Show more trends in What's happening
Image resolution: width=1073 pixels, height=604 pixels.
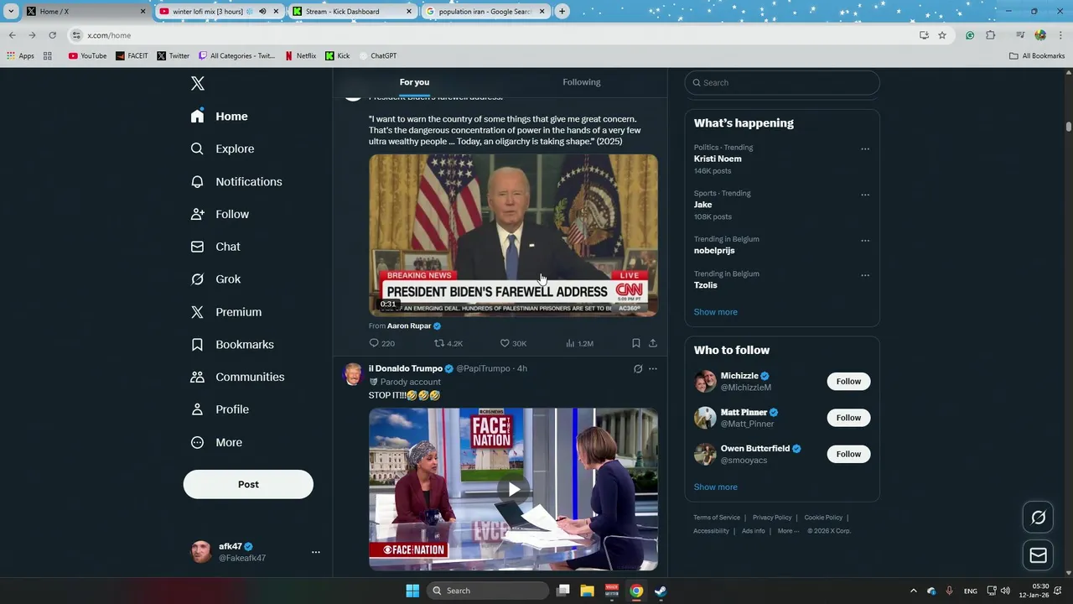pyautogui.click(x=716, y=312)
